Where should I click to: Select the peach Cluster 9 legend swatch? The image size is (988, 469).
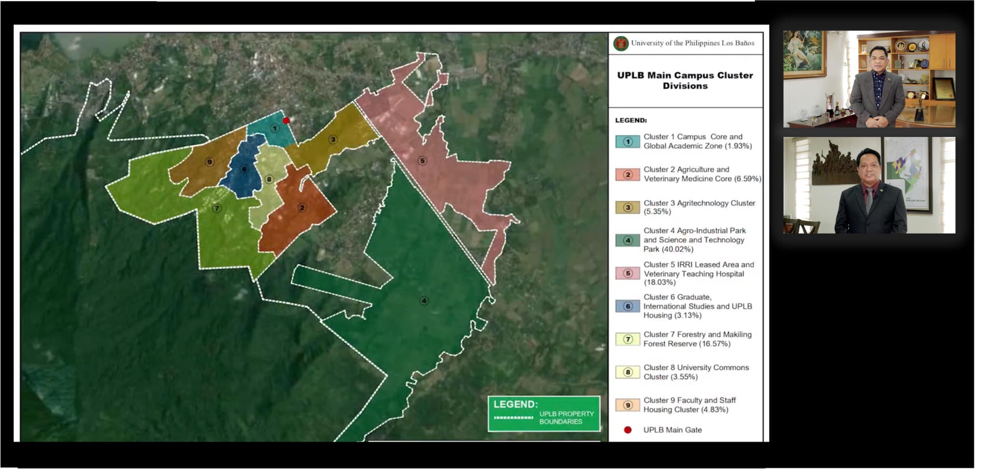628,405
